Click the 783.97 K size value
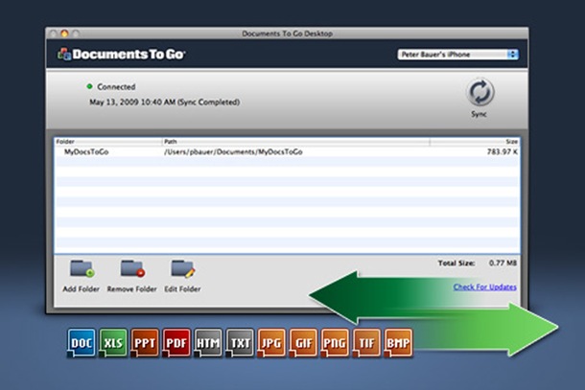The width and height of the screenshot is (585, 390). (x=503, y=151)
